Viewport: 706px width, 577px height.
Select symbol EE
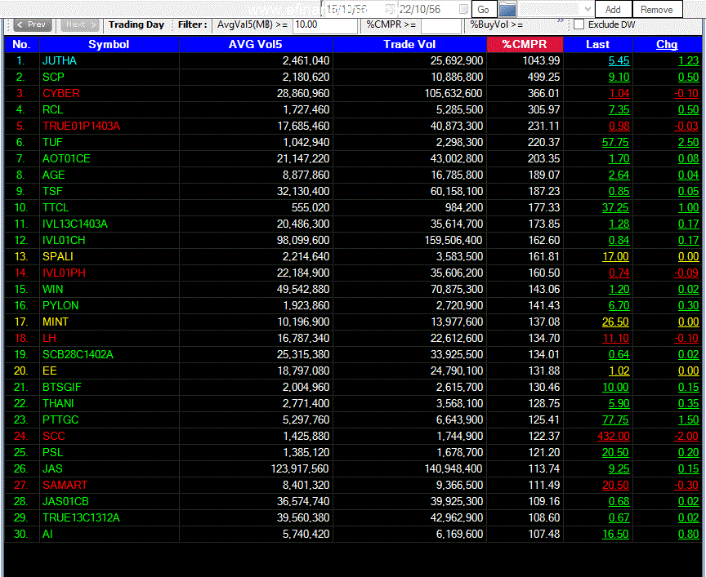[x=50, y=371]
